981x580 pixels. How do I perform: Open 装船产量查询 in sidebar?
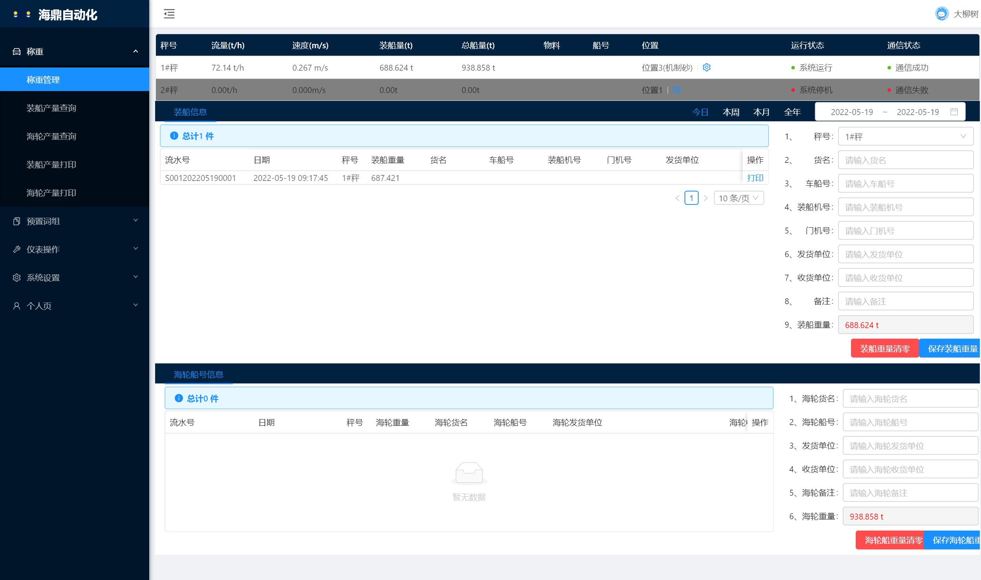(51, 108)
